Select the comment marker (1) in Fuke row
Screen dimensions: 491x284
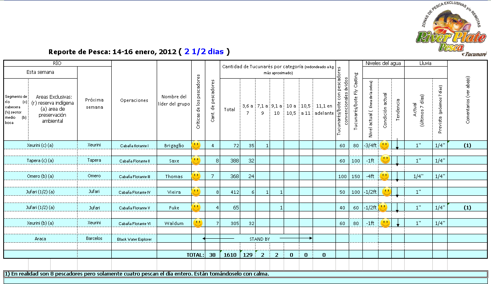(x=467, y=208)
